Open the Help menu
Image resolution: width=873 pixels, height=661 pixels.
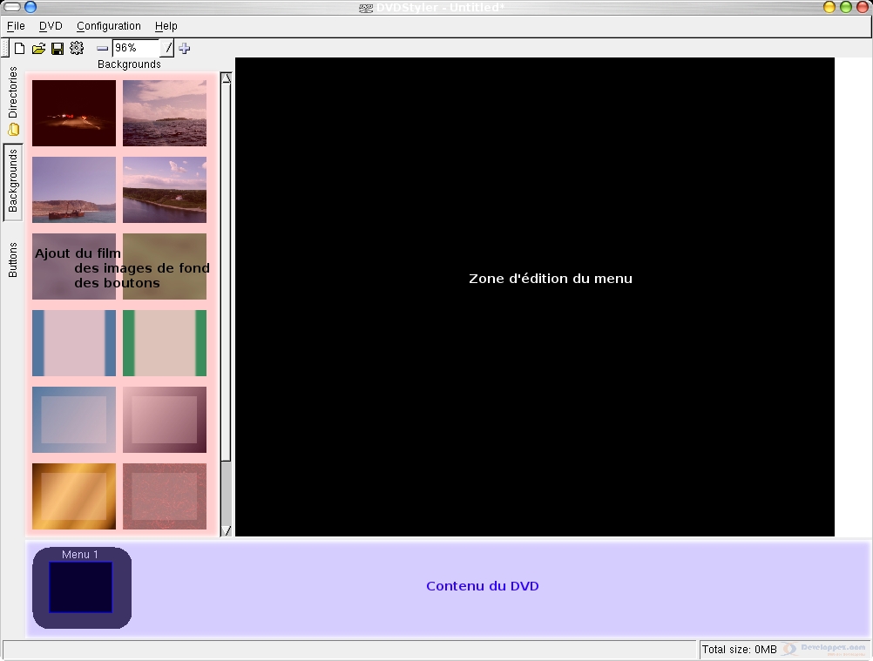click(166, 26)
